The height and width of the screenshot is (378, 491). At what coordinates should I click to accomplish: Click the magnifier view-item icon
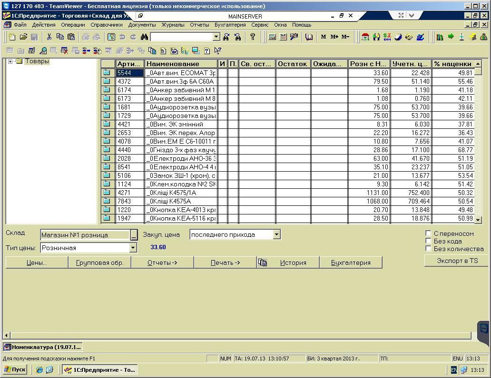pos(43,50)
